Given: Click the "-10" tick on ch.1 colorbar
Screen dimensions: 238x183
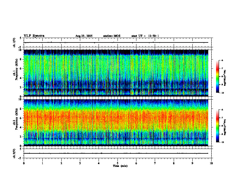Looking at the screenshot, I should 222,93.
